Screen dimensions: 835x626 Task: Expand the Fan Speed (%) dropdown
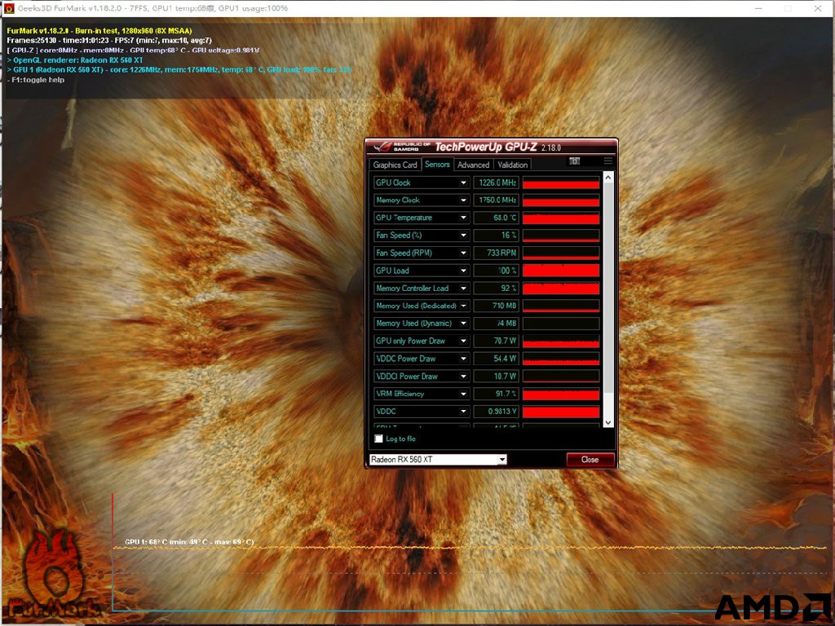click(463, 236)
